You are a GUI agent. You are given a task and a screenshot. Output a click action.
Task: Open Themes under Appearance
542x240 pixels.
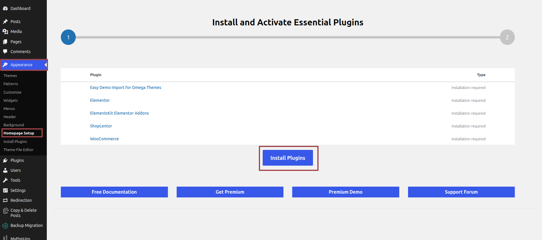(10, 76)
